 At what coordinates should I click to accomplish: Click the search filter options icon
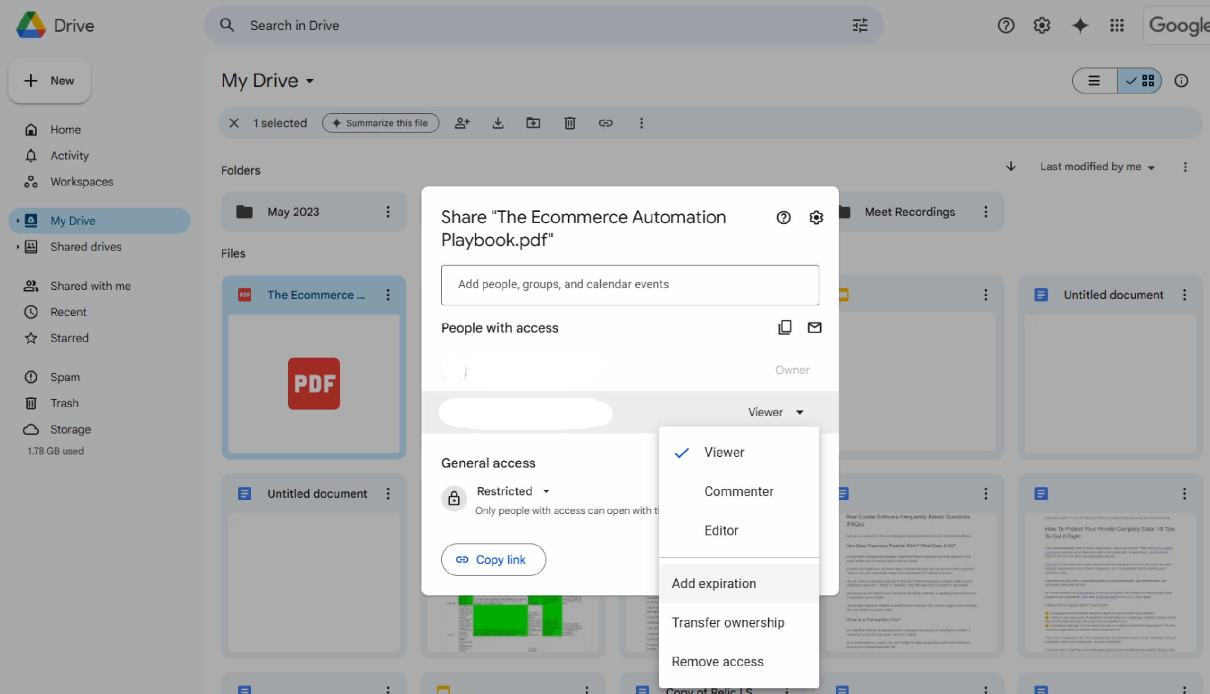pos(860,25)
